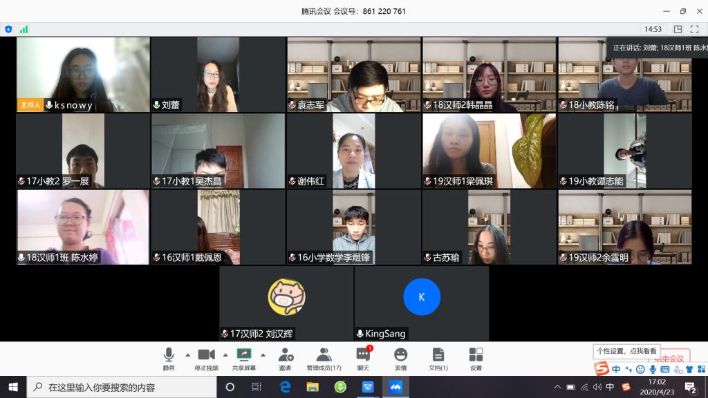
Task: Click the 结束会议 end meeting button
Action: tap(669, 359)
